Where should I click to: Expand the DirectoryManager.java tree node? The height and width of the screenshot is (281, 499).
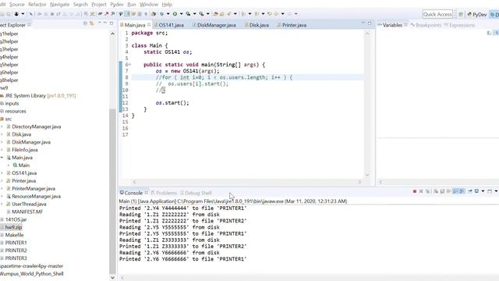coord(2,126)
